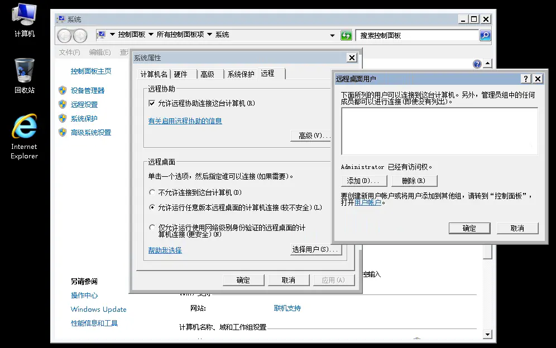Screen dimensions: 556x348
Task: Click the help question mark in 系统 window
Action: (476, 63)
